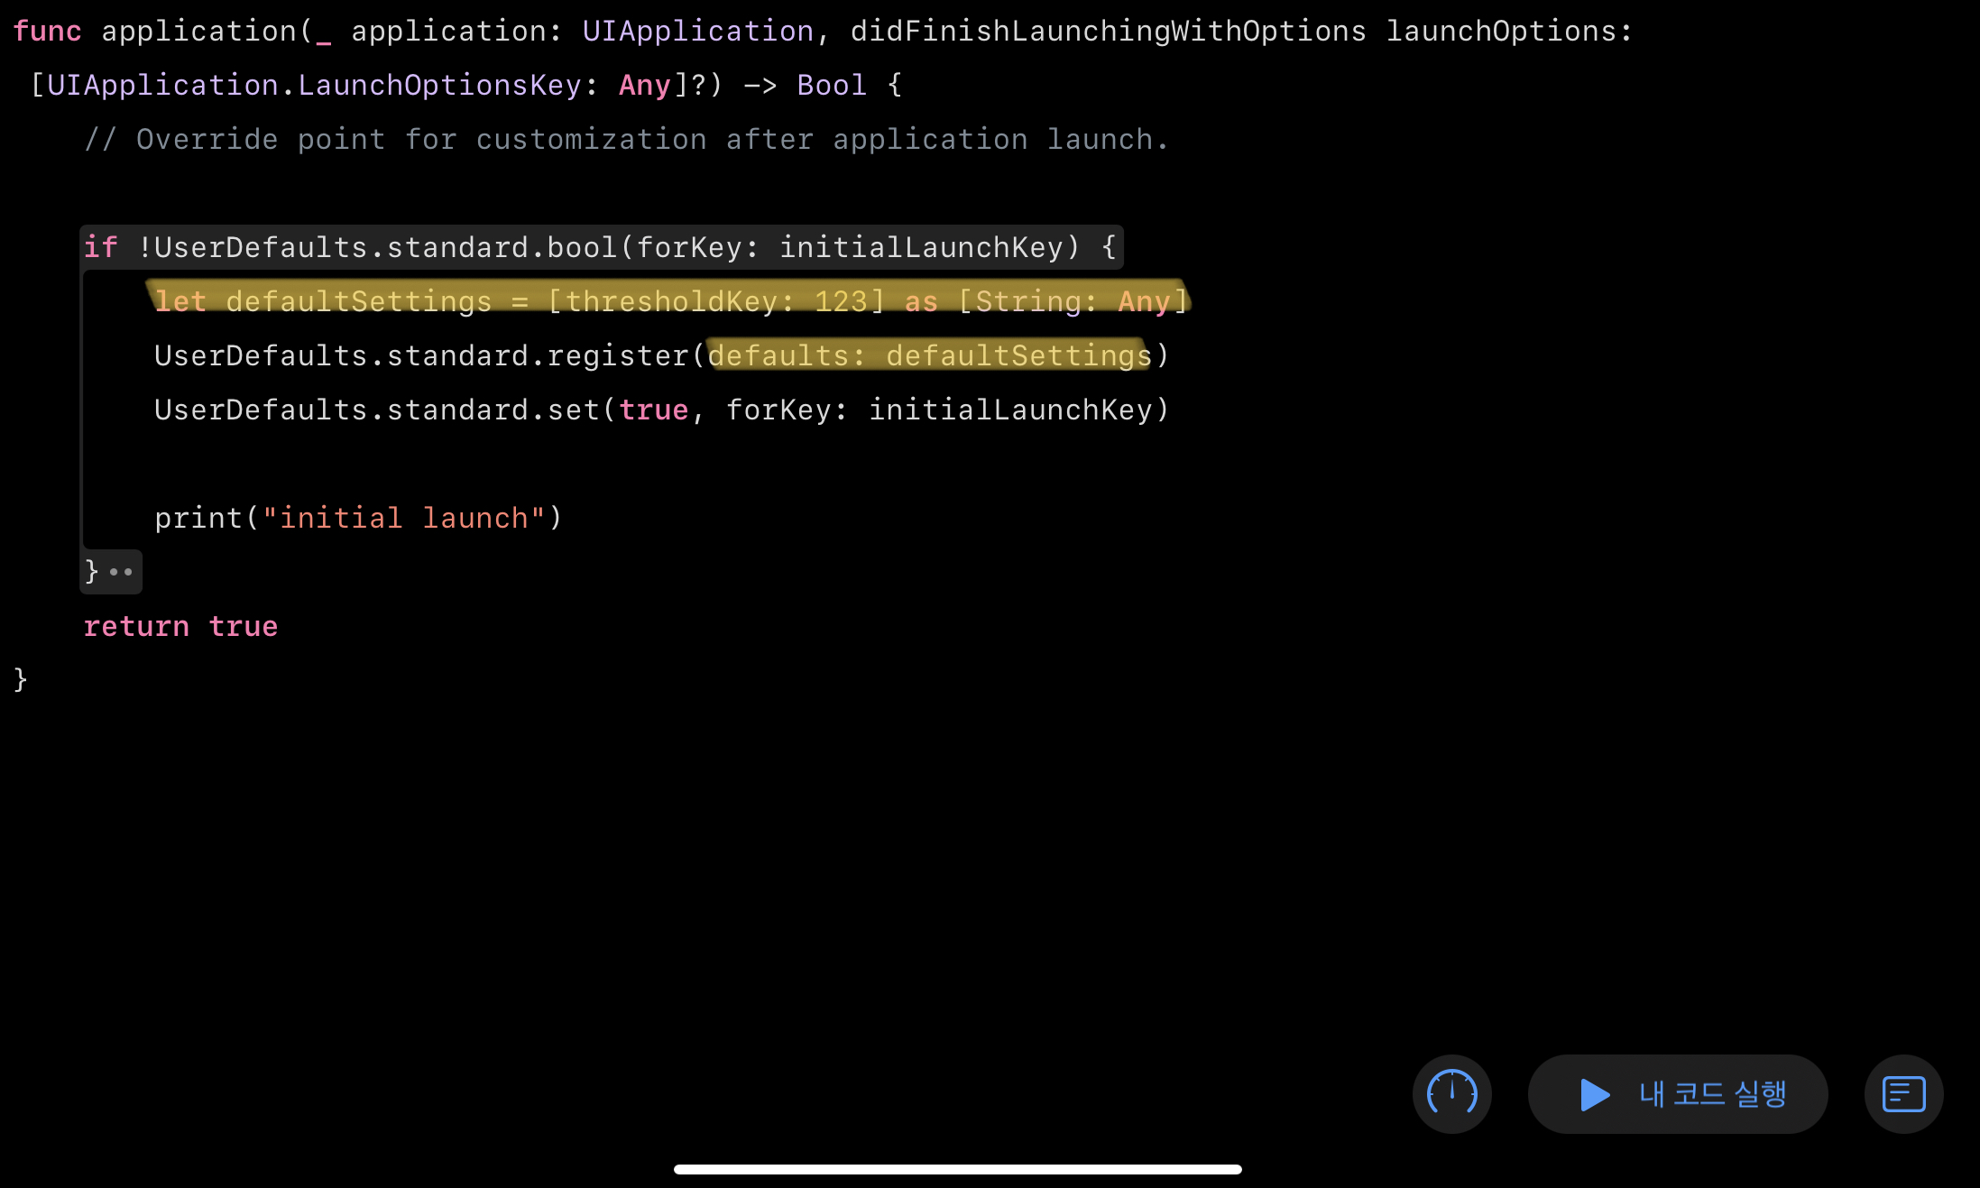This screenshot has height=1188, width=1980.
Task: Open the execution speed gauge icon
Action: [1451, 1093]
